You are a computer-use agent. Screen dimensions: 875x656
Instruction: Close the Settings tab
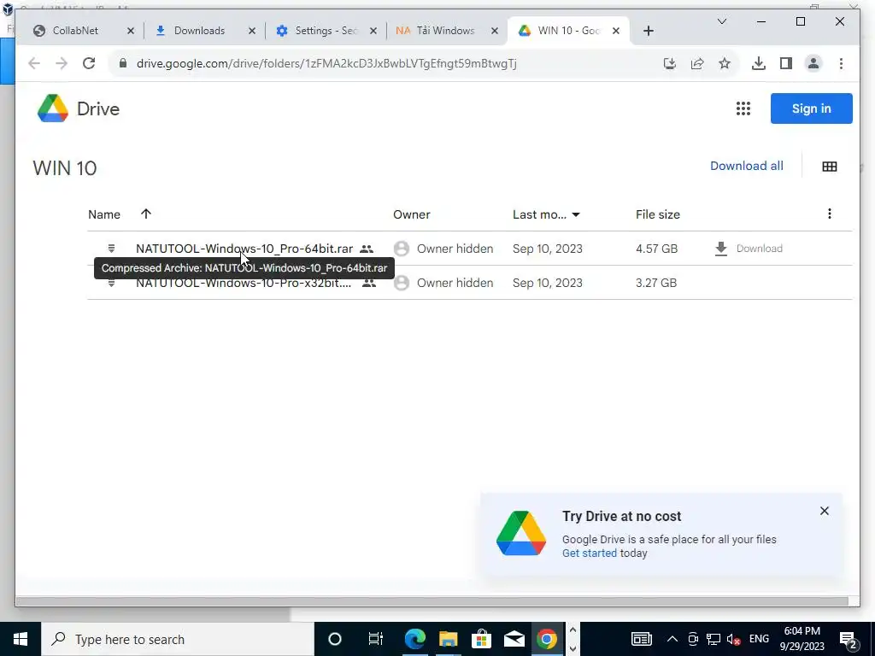pyautogui.click(x=373, y=31)
